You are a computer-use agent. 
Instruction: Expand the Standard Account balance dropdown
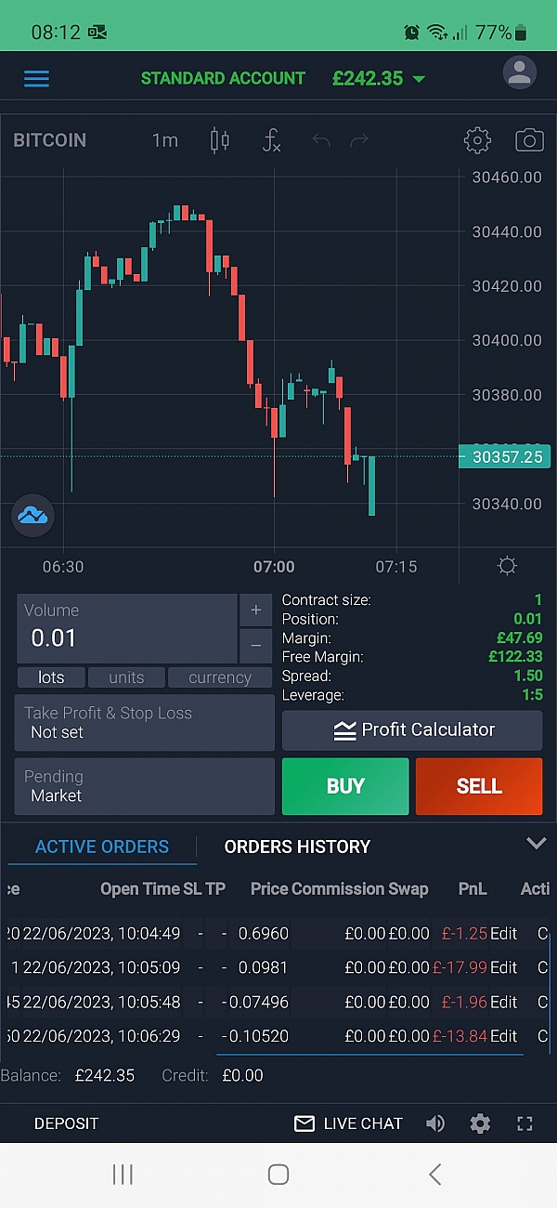tap(418, 79)
